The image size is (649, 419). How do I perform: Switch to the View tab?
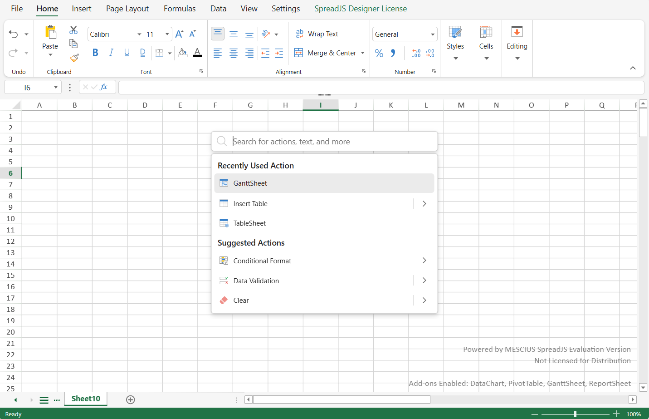click(249, 9)
